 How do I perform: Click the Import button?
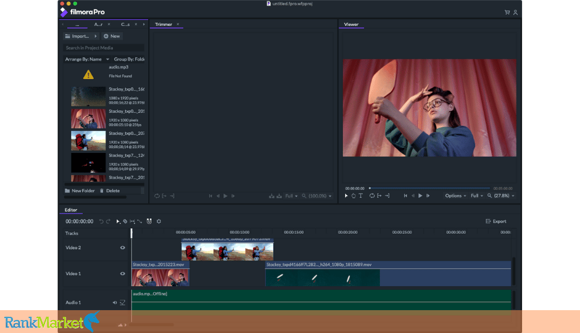[77, 36]
